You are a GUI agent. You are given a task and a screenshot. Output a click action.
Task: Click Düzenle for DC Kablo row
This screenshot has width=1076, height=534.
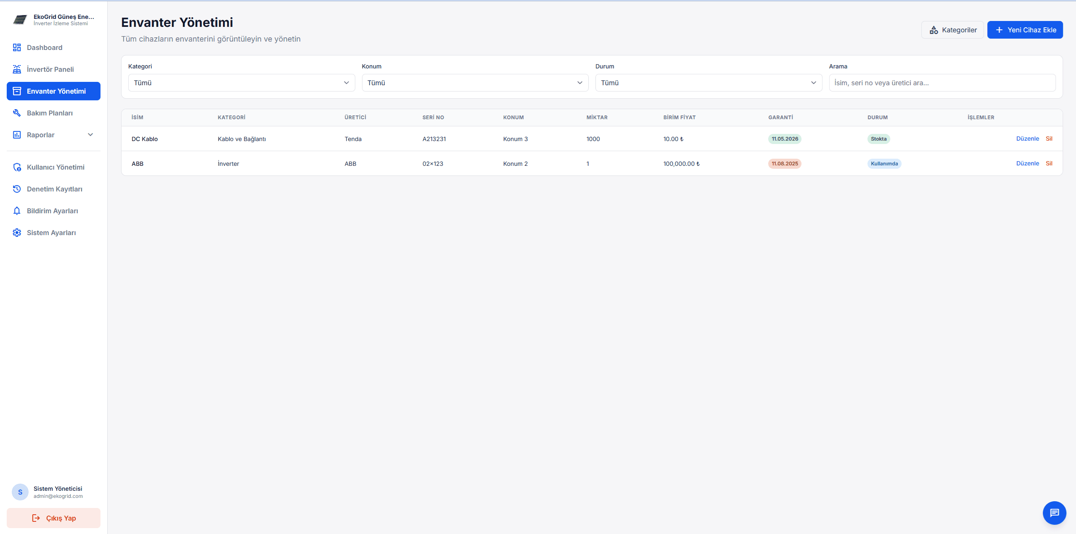tap(1027, 139)
